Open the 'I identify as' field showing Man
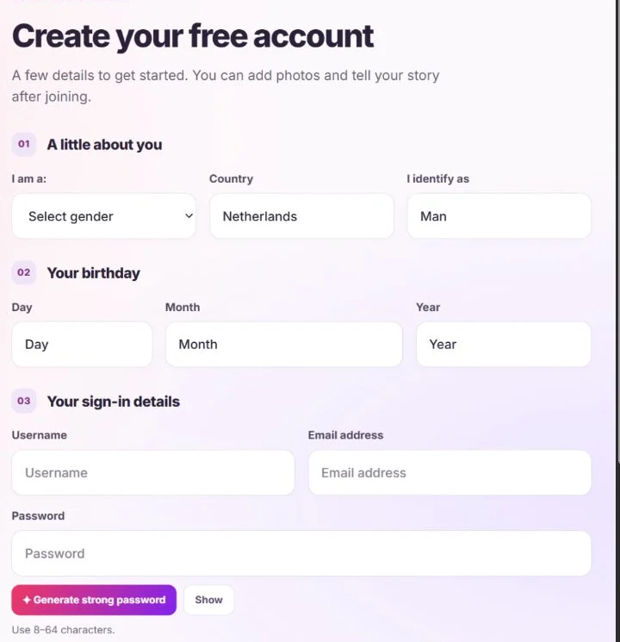This screenshot has height=642, width=620. click(x=499, y=215)
